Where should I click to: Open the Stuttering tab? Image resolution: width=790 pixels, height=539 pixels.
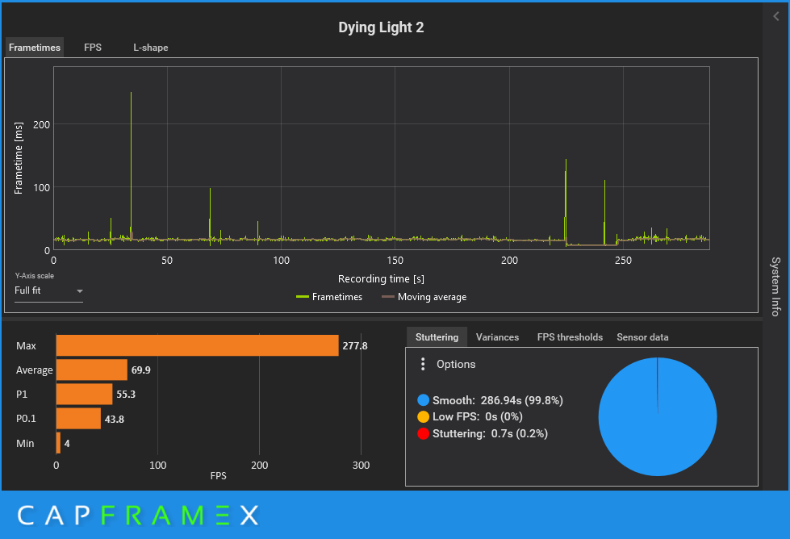[437, 337]
